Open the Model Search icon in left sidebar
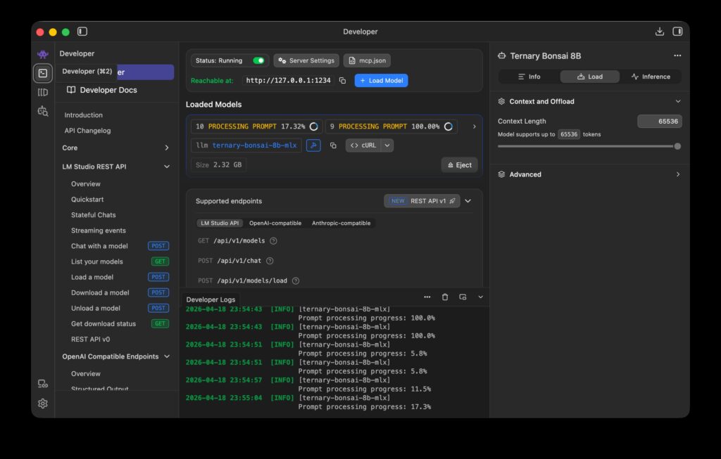Viewport: 721px width, 459px height. [x=43, y=111]
